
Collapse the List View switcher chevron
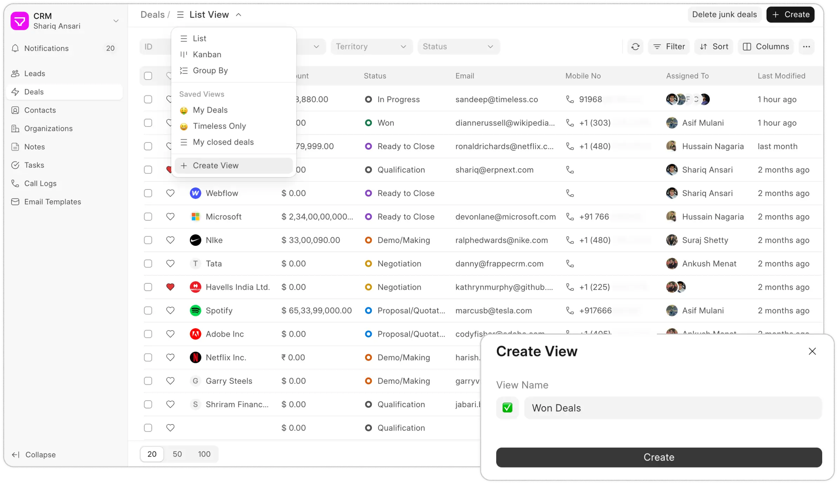pos(239,15)
